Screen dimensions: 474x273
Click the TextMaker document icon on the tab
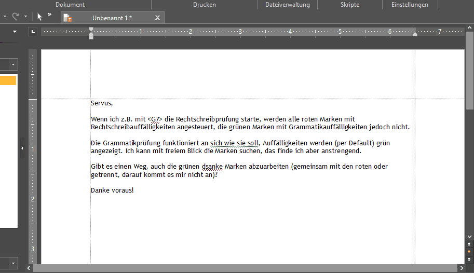click(x=67, y=18)
